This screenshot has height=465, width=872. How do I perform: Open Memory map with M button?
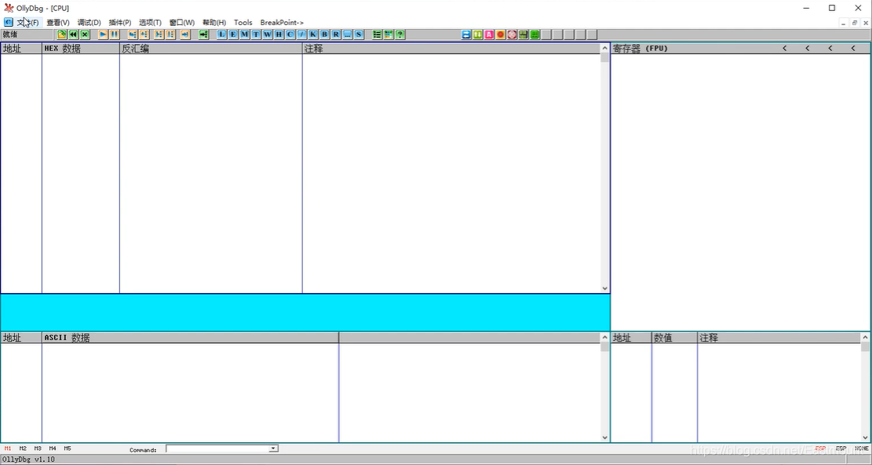[x=245, y=35]
